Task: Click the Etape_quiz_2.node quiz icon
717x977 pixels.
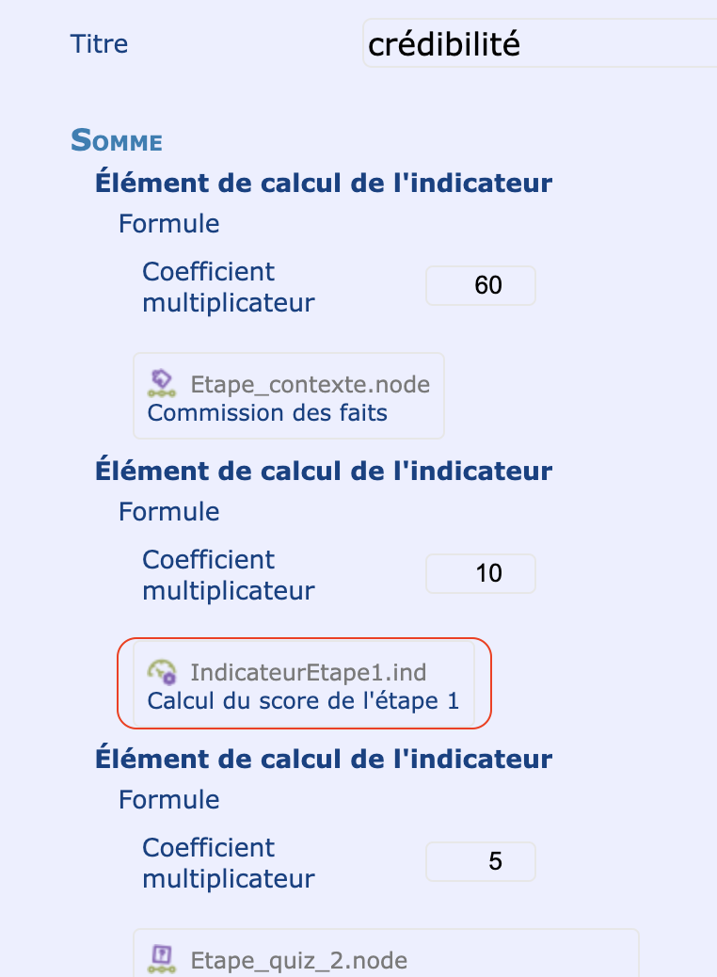Action: 161,959
